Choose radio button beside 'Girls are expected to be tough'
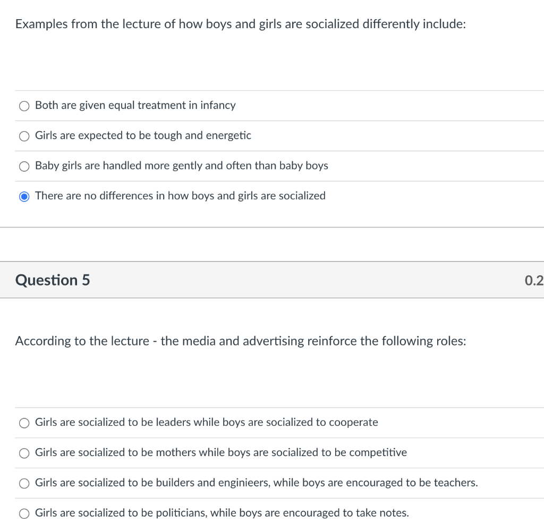The width and height of the screenshot is (544, 530). 24,136
